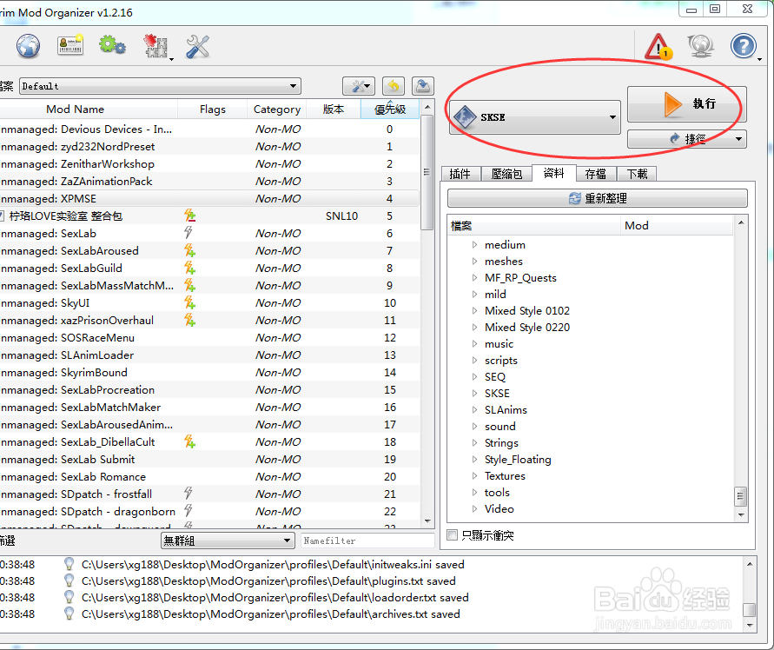Toggle checkbox for 柠珞LOVE实验室 整合包 mod
Image resolution: width=774 pixels, height=650 pixels.
pos(2,216)
